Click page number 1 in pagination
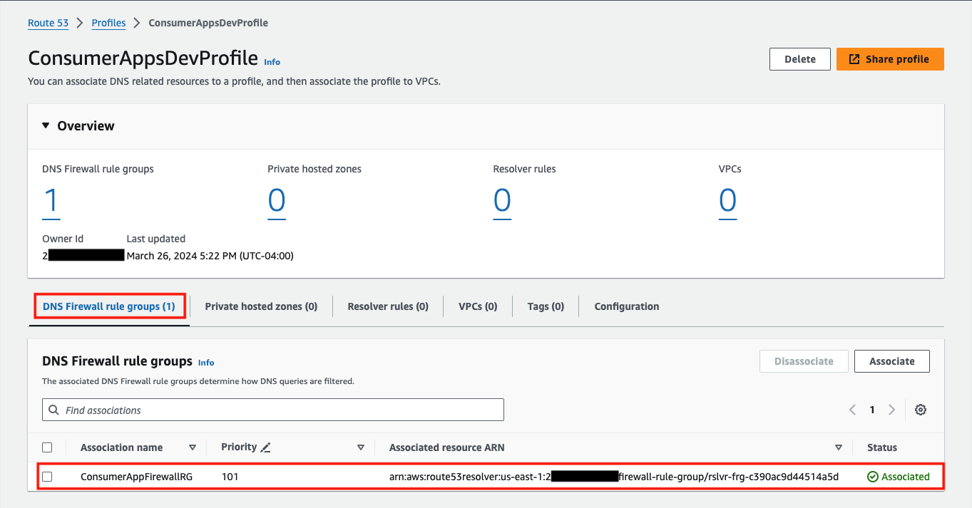Viewport: 972px width, 508px height. (x=872, y=410)
